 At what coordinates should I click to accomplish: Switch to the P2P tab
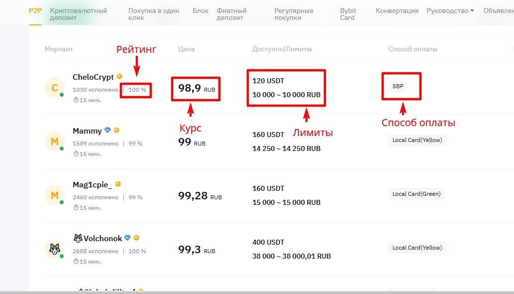(x=35, y=10)
